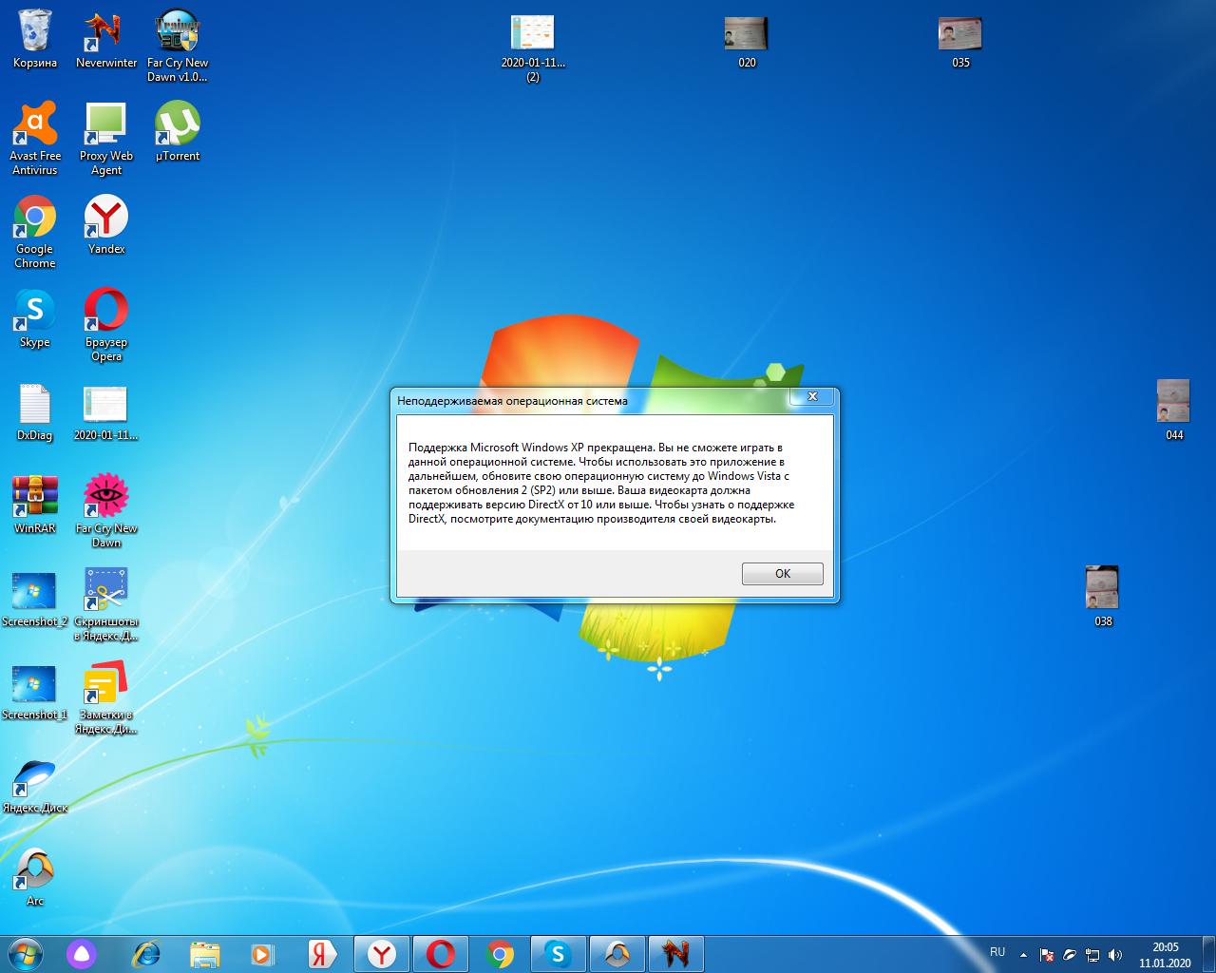Image resolution: width=1216 pixels, height=973 pixels.
Task: Select the 2020-01-11 file beside DxDiag
Action: coord(106,411)
